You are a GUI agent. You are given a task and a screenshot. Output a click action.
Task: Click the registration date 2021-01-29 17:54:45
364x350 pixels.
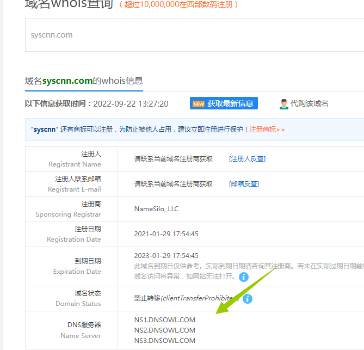pyautogui.click(x=166, y=234)
